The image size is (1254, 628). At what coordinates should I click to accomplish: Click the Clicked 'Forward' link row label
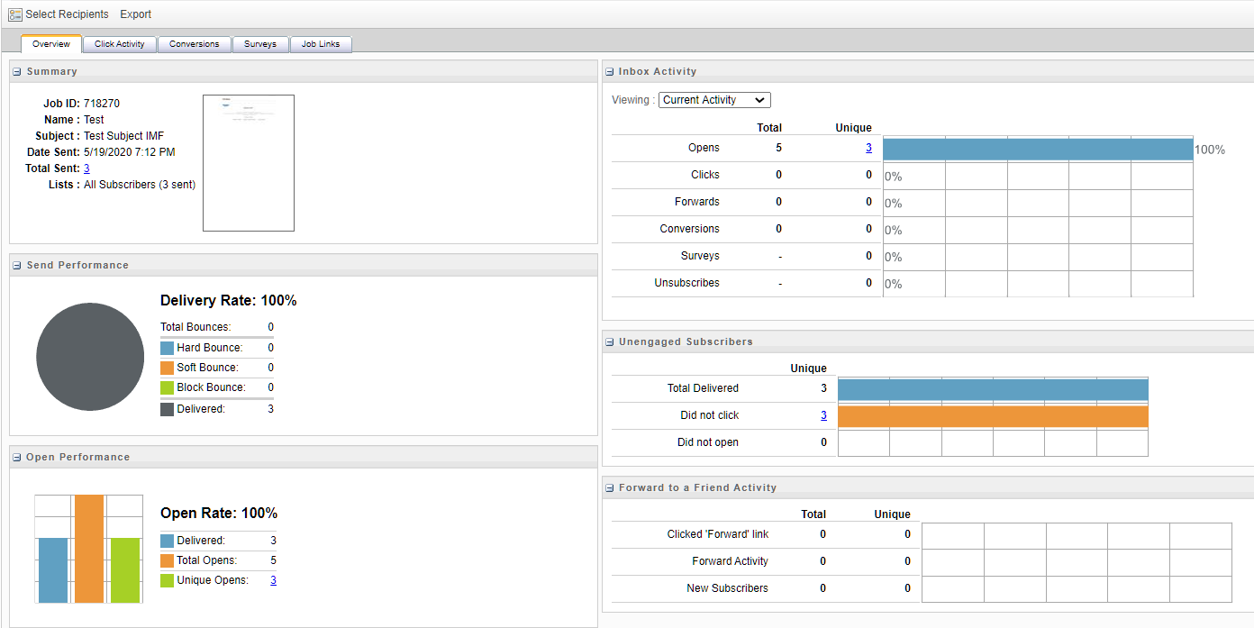pos(718,534)
